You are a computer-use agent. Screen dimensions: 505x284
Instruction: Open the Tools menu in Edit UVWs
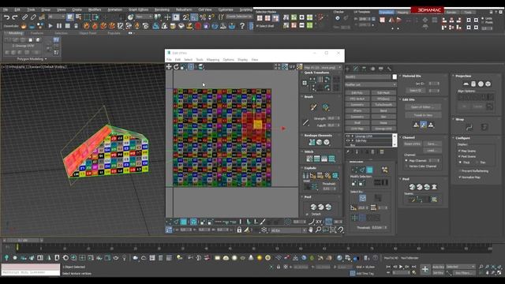pos(200,60)
